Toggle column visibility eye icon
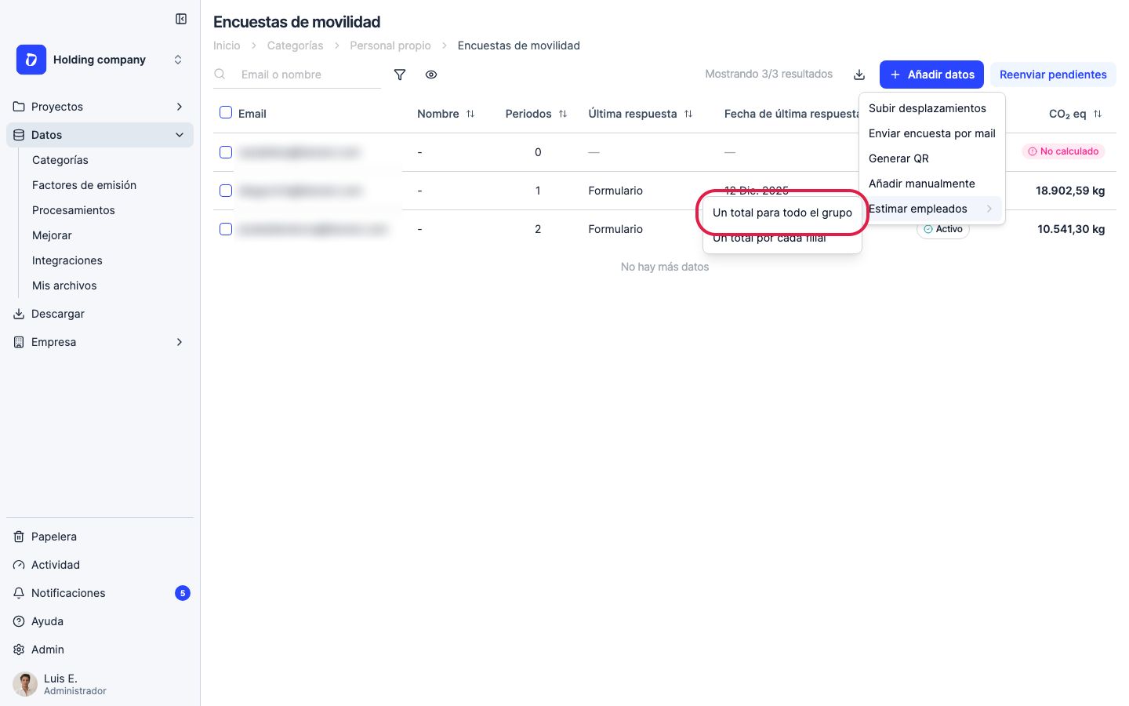Screen dimensions: 1129x706 [x=431, y=75]
